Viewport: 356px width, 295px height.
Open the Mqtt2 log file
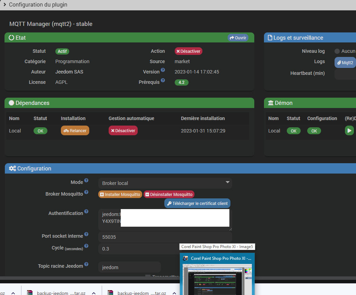tap(345, 62)
